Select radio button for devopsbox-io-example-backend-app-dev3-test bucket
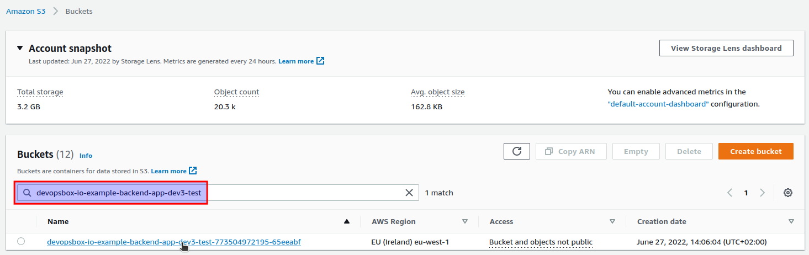The height and width of the screenshot is (255, 809). [21, 241]
